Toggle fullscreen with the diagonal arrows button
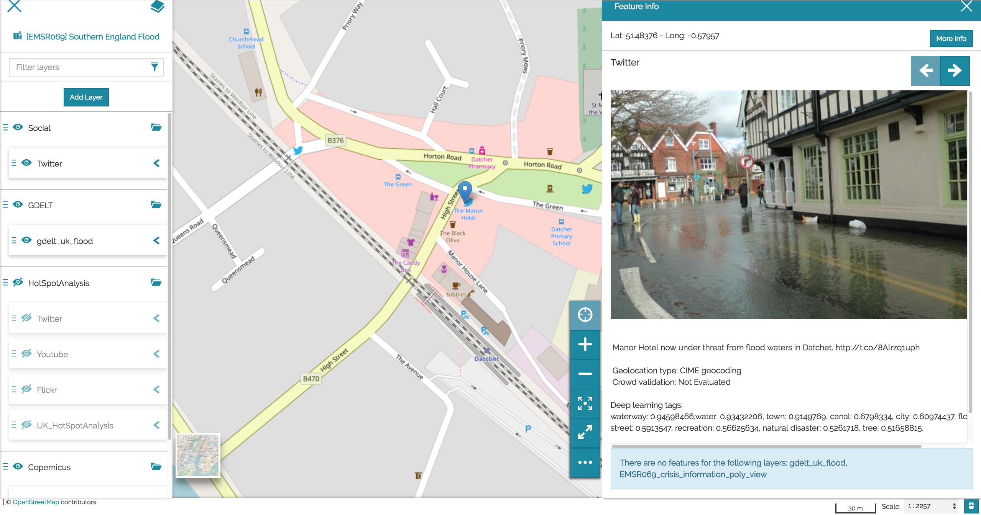 pos(585,433)
